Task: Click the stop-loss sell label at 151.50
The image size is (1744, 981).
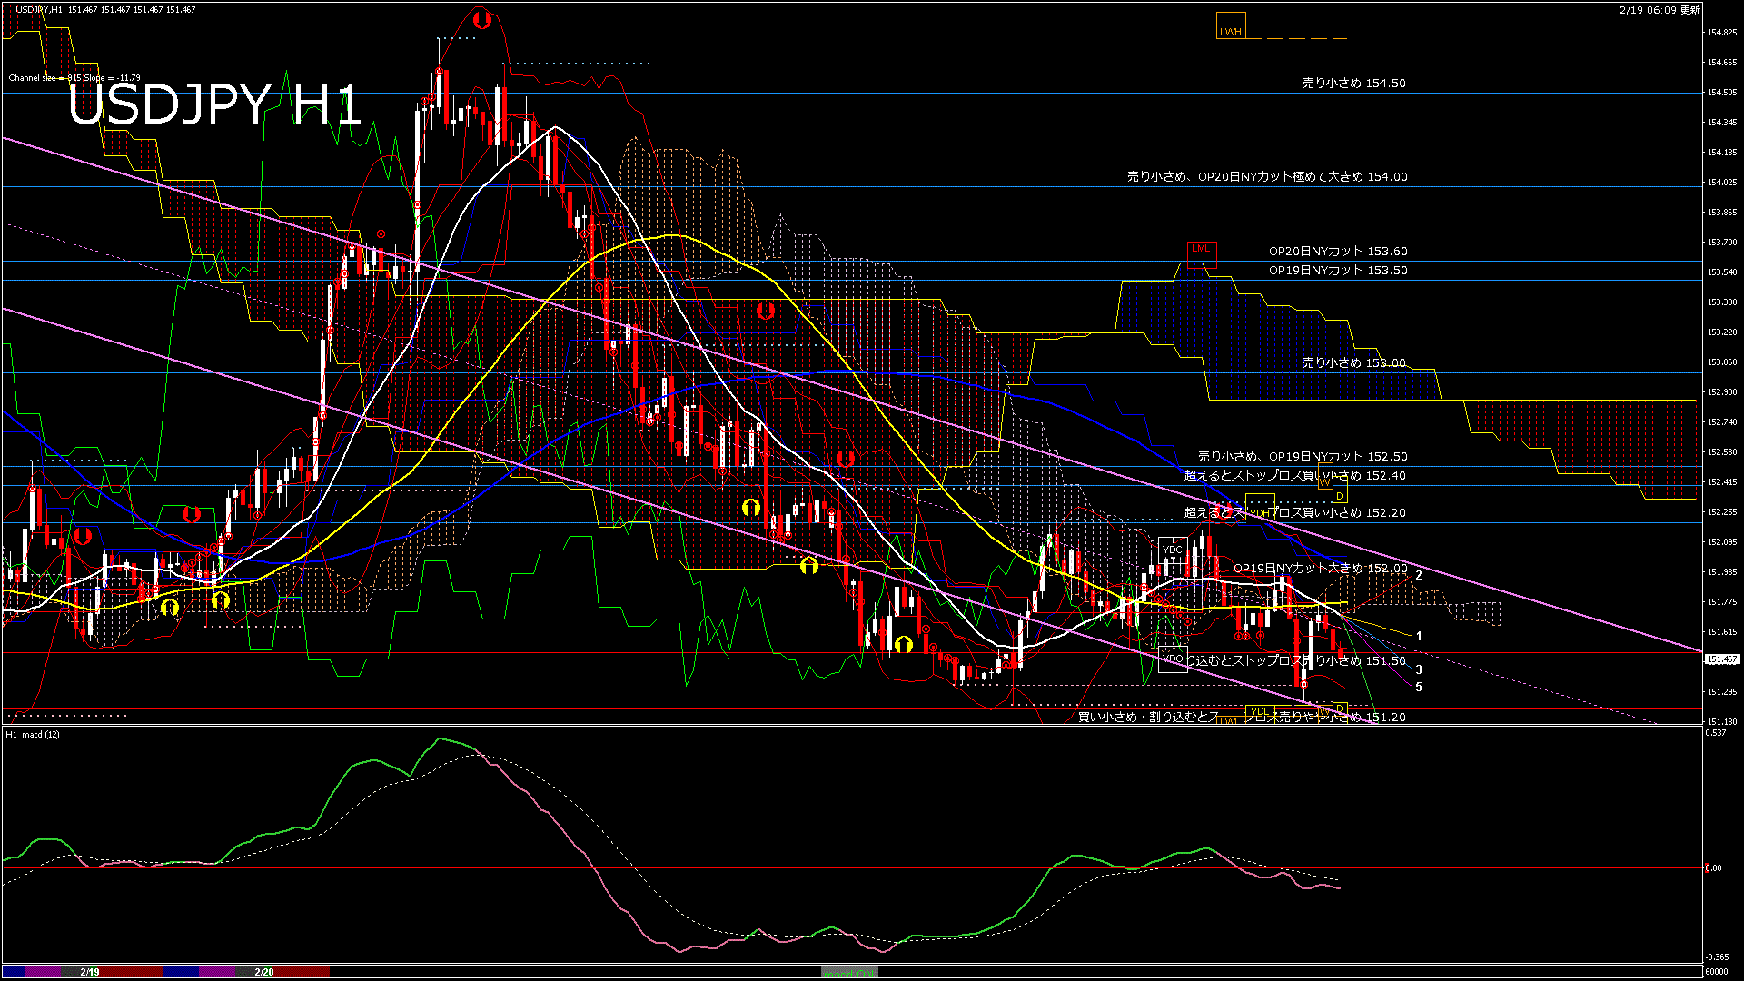Action: point(1297,661)
